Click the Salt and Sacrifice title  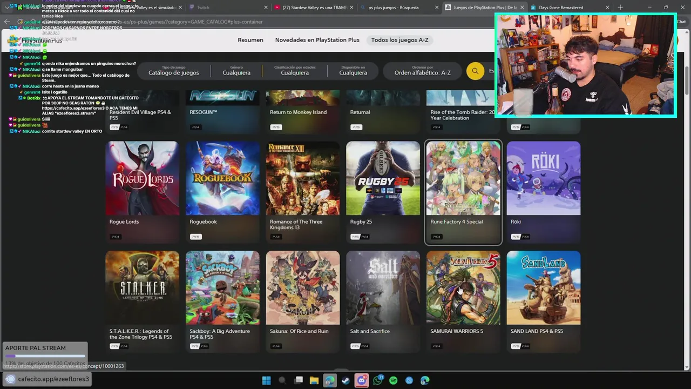(370, 331)
